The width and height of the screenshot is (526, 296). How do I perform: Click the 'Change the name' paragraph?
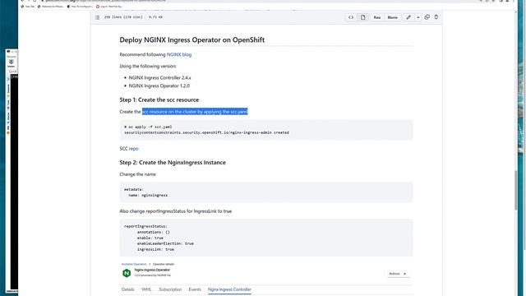pos(137,174)
